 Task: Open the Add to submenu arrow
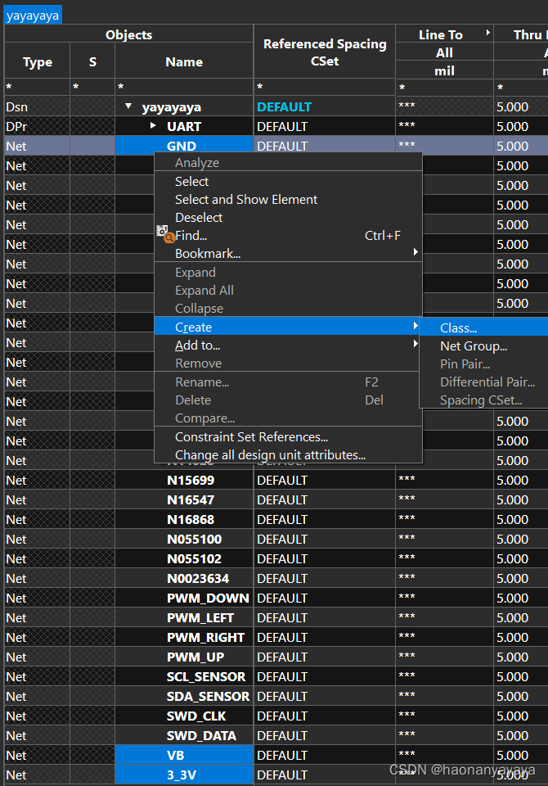pyautogui.click(x=415, y=344)
